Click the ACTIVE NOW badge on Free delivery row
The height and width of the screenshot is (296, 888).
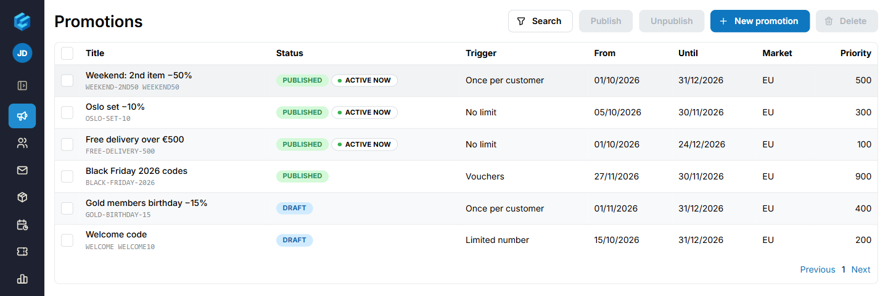coord(364,144)
